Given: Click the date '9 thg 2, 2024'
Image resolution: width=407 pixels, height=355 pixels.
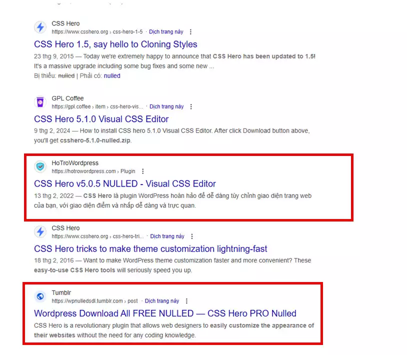Looking at the screenshot, I should pyautogui.click(x=52, y=130).
